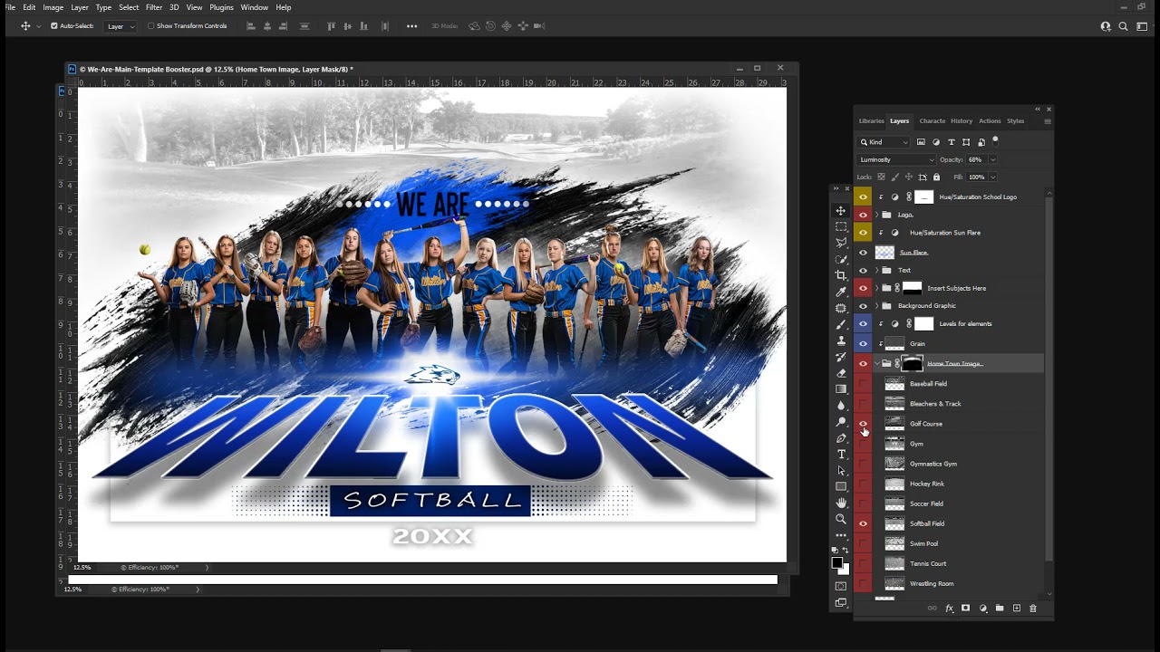1160x652 pixels.
Task: Click the Fill value field
Action: (976, 177)
